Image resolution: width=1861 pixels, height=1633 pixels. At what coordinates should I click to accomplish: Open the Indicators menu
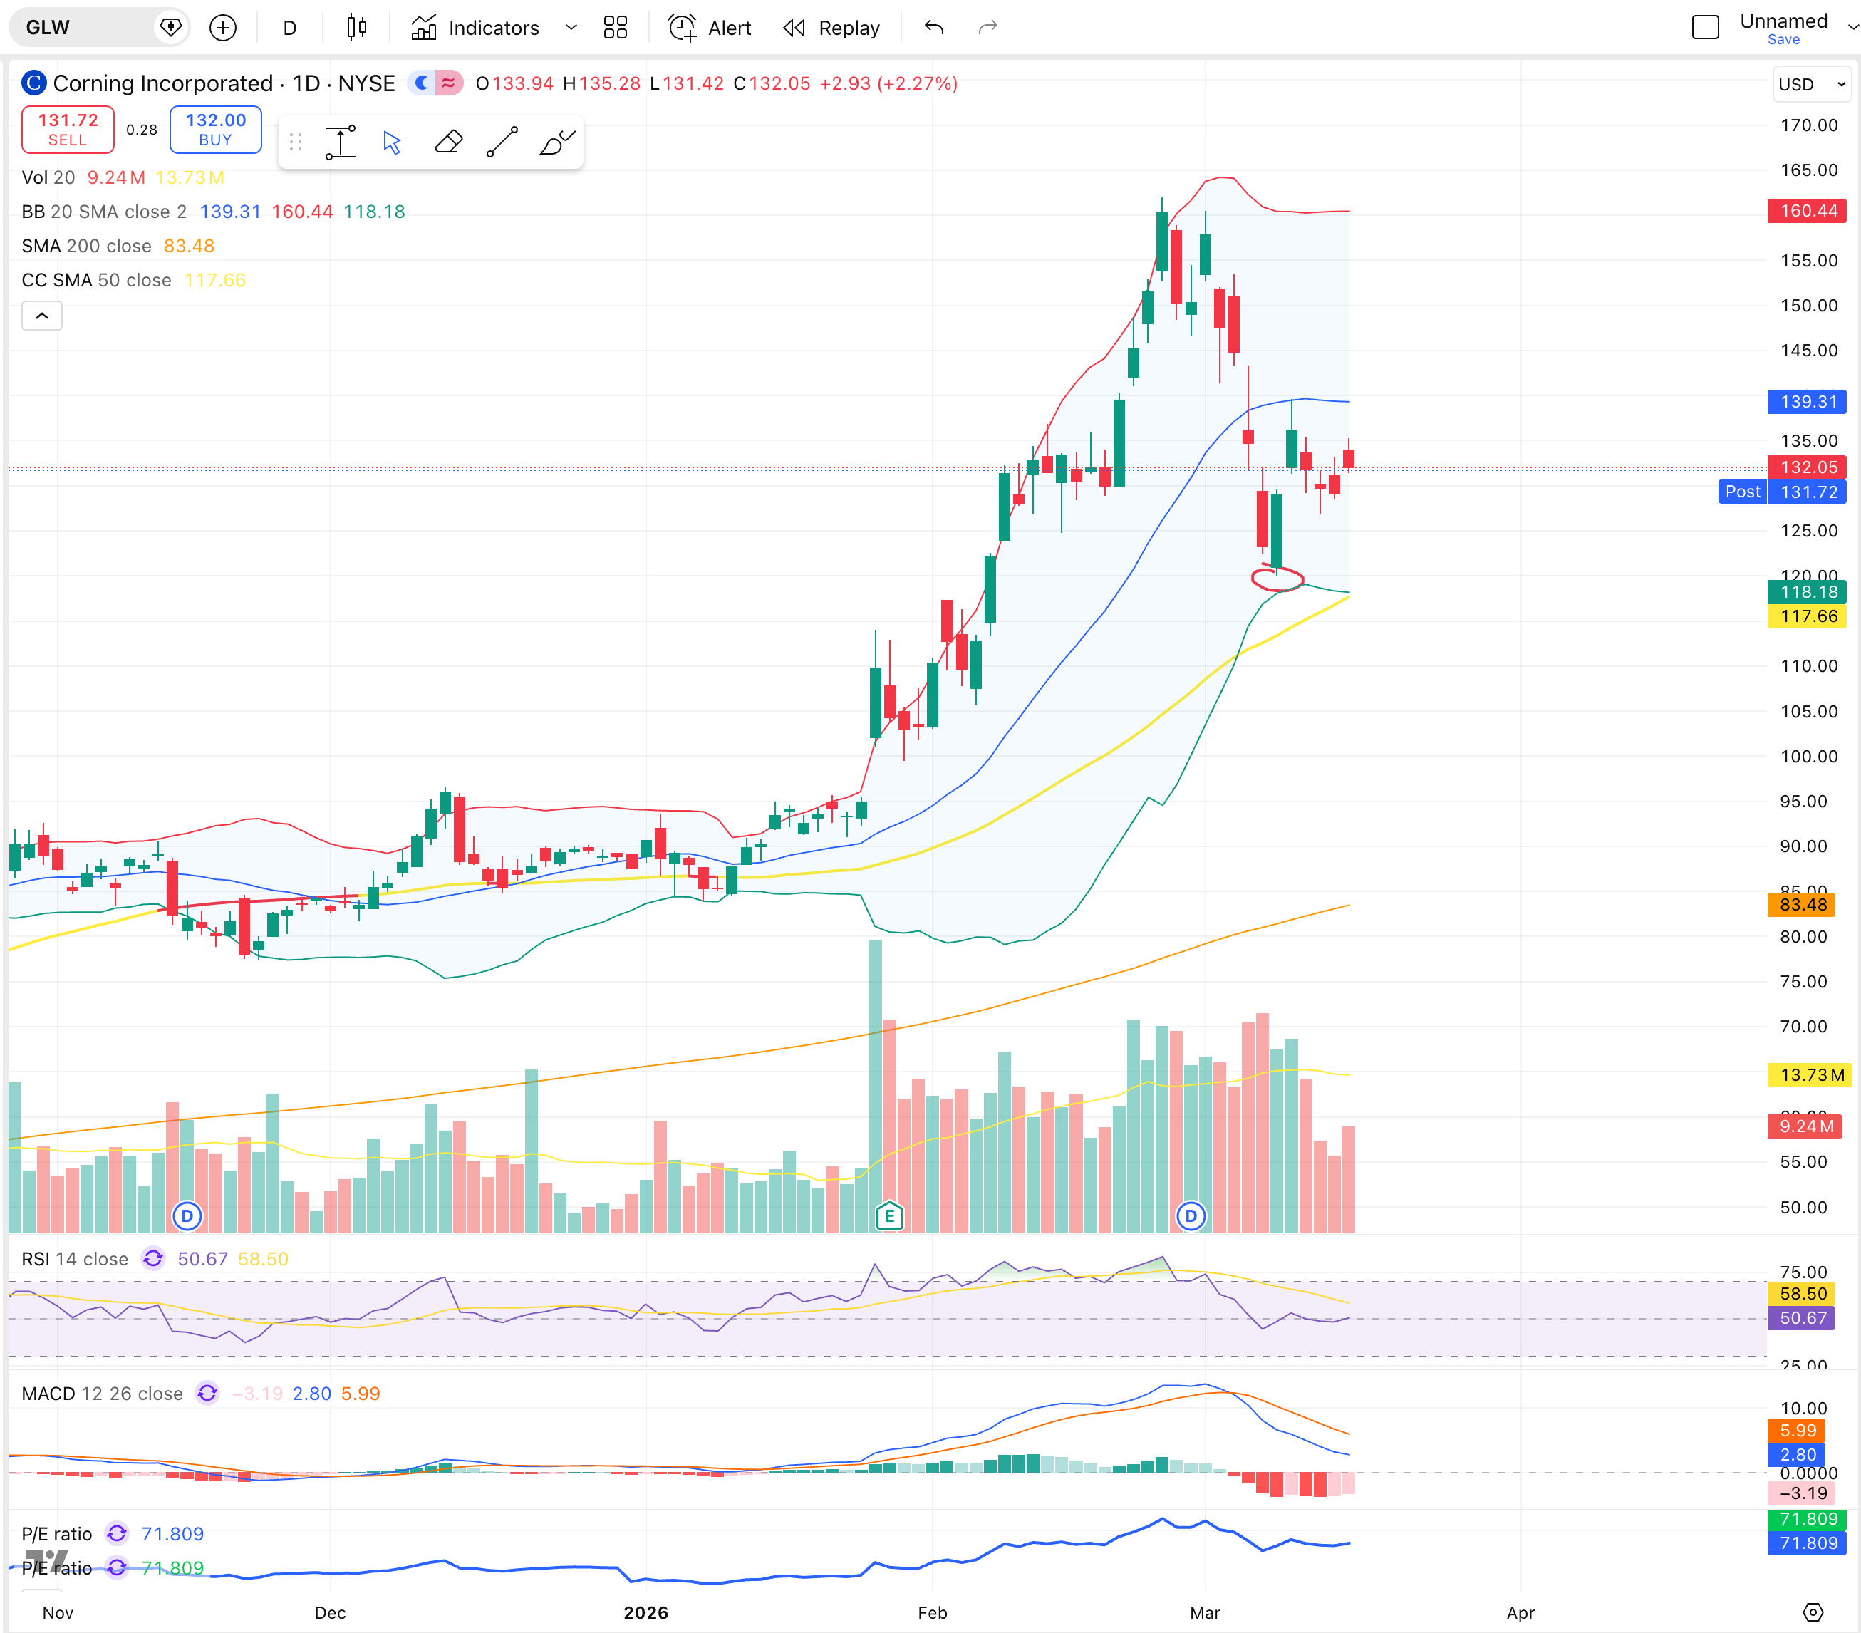[x=475, y=28]
